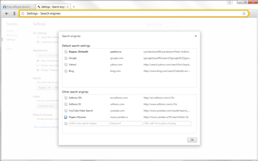Open the browser settings gear in the title bar

click(230, 2)
